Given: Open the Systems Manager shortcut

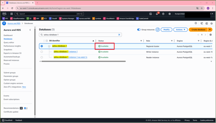Looking at the screenshot, I should click(67, 19).
